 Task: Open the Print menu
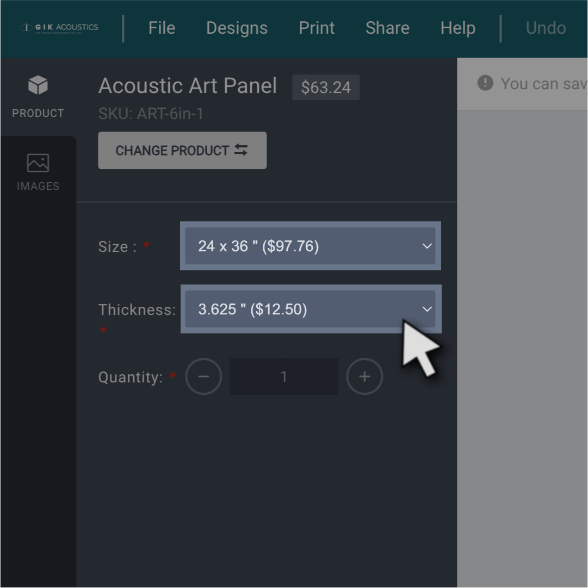[317, 28]
